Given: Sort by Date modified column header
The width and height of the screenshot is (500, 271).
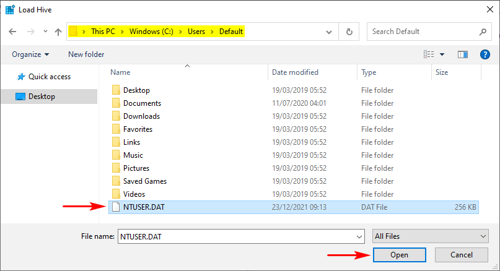Looking at the screenshot, I should click(x=295, y=72).
